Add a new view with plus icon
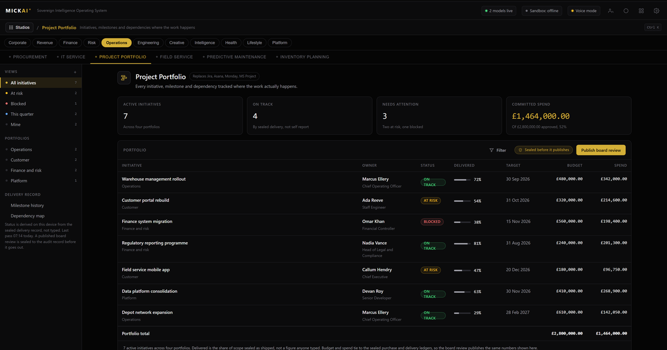This screenshot has width=667, height=350. 75,72
